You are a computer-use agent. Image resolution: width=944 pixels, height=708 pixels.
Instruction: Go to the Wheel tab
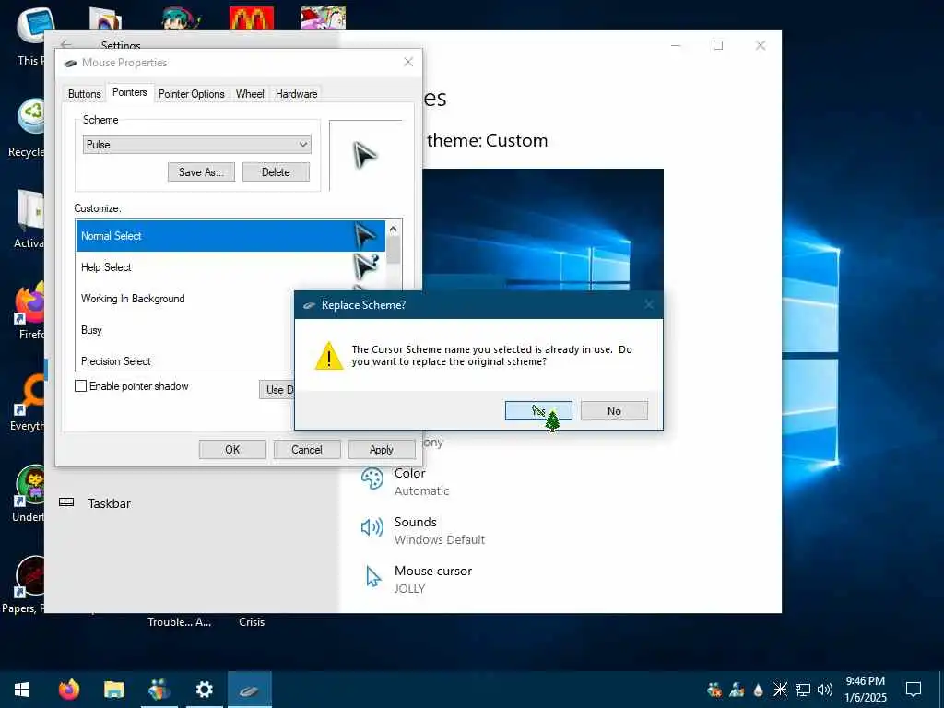250,94
